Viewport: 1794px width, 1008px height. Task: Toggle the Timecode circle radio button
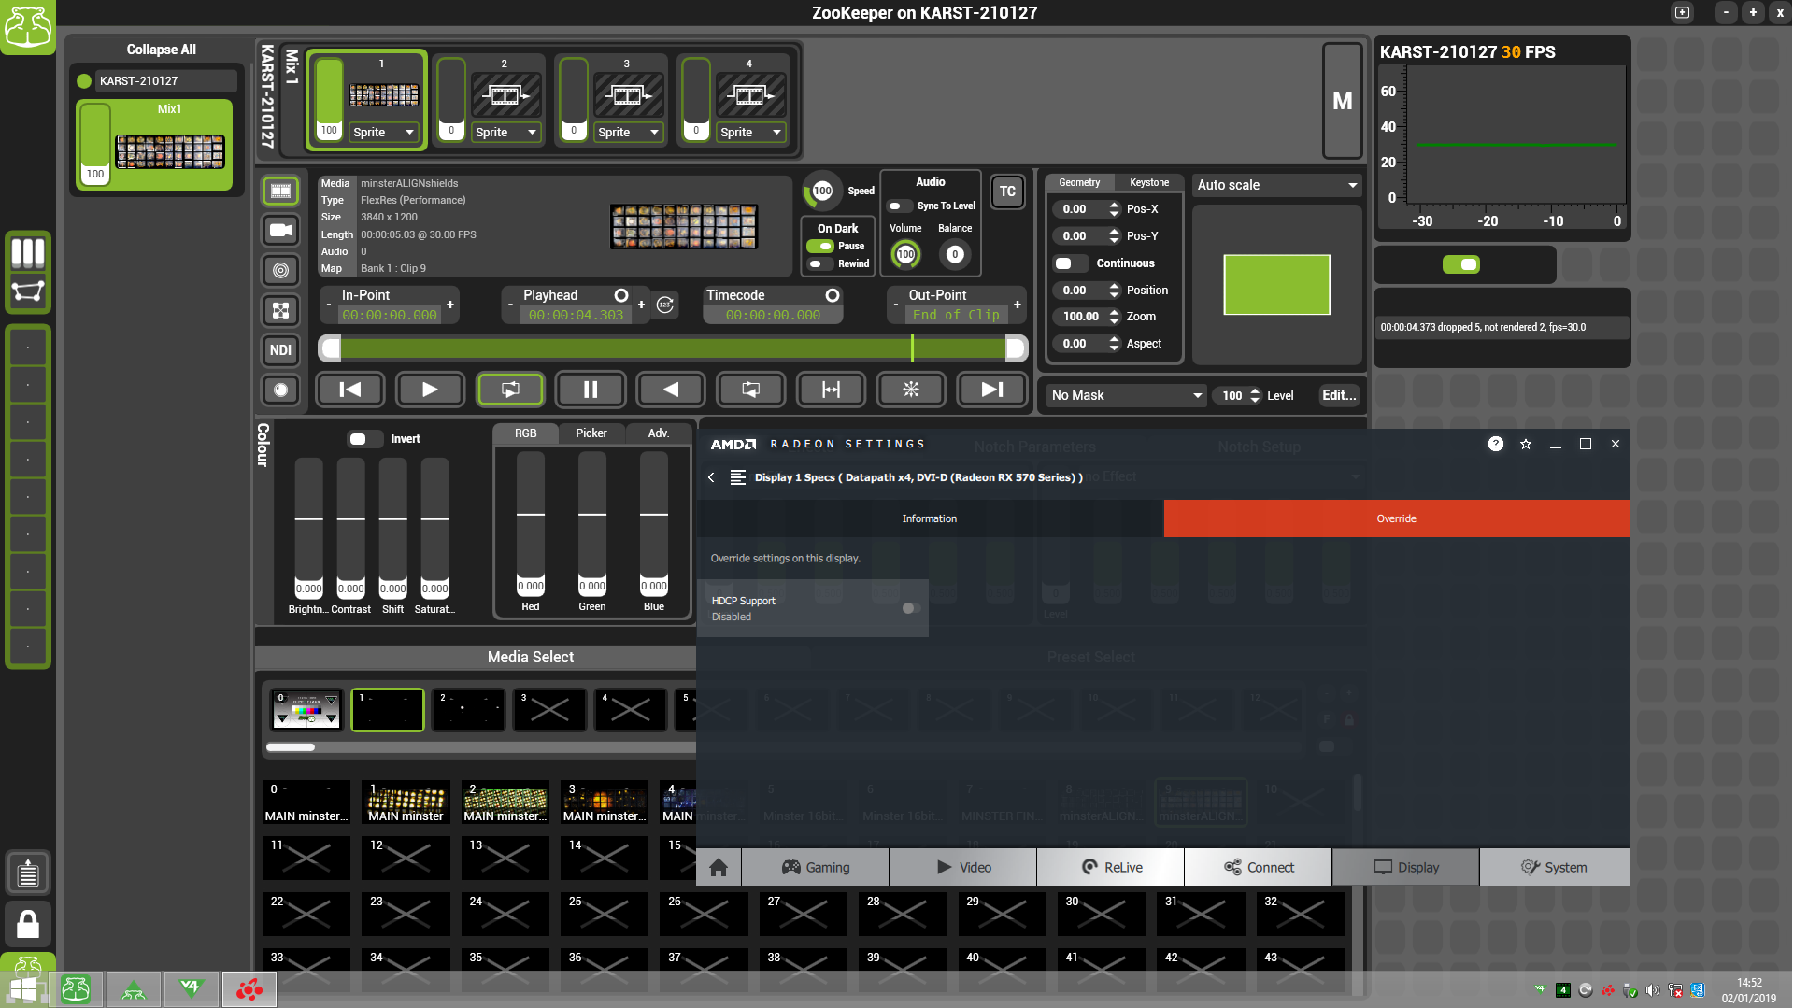pyautogui.click(x=832, y=295)
